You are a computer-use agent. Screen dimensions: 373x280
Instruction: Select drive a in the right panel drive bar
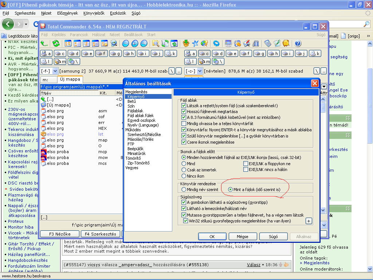(190, 54)
